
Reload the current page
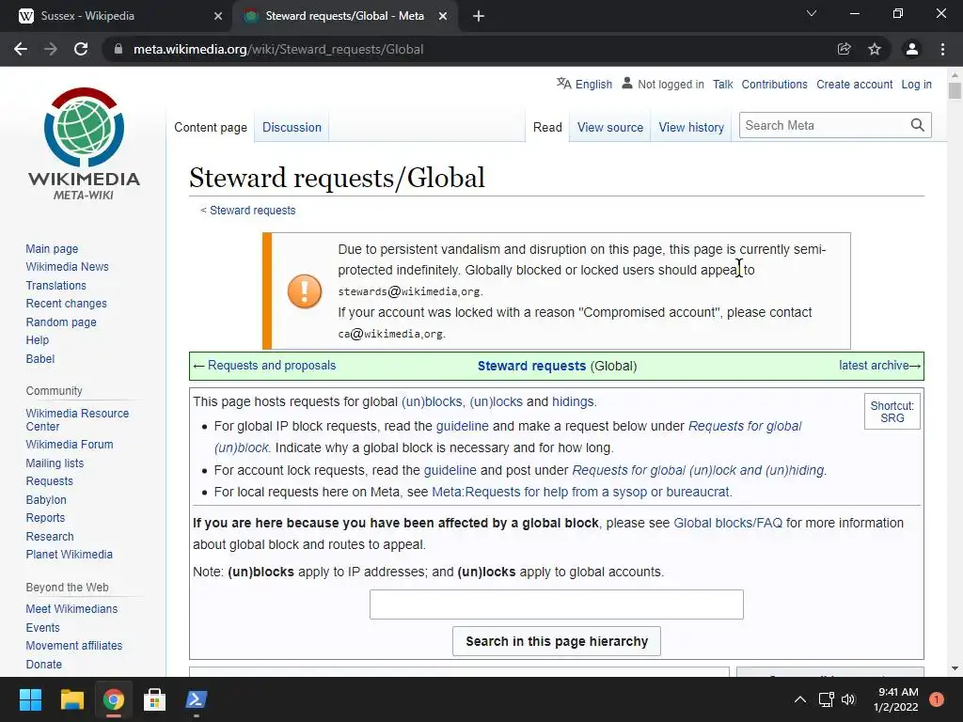coord(81,49)
